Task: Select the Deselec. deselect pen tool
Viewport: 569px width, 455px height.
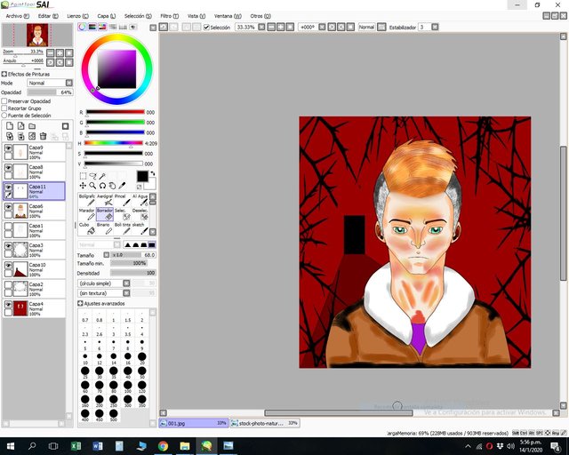Action: pyautogui.click(x=140, y=214)
